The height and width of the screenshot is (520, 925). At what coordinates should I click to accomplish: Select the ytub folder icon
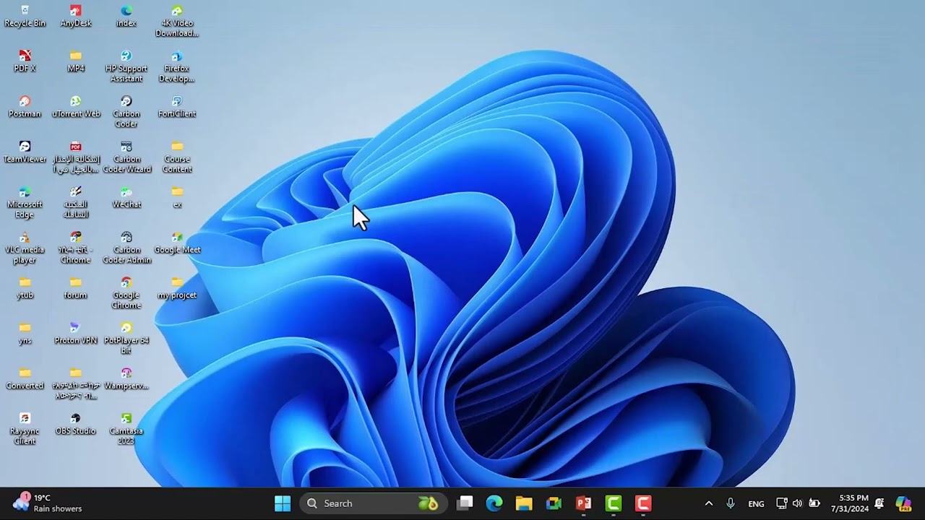coord(25,290)
